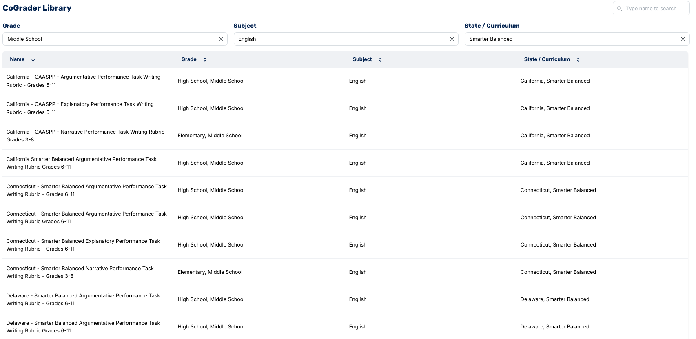Open California Smarter Balanced Argumentative rubric
The image size is (696, 339).
pyautogui.click(x=82, y=163)
